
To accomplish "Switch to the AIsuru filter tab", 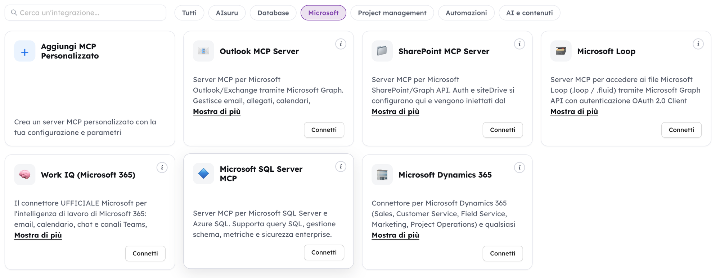I will (x=227, y=13).
